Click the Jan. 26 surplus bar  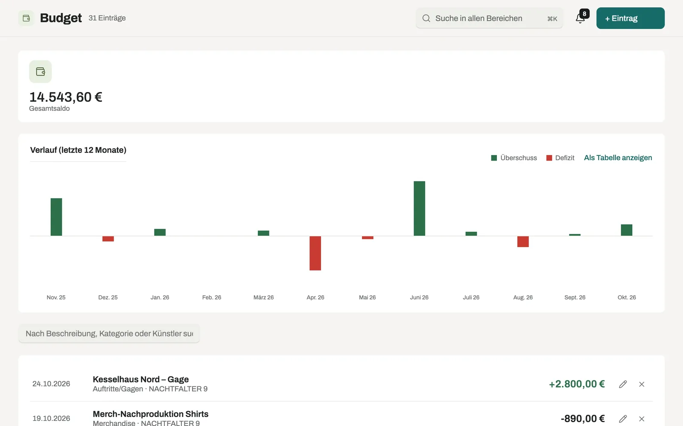click(160, 232)
